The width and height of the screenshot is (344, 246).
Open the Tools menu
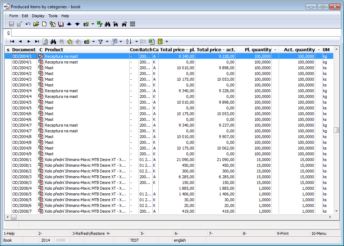[x=53, y=16]
